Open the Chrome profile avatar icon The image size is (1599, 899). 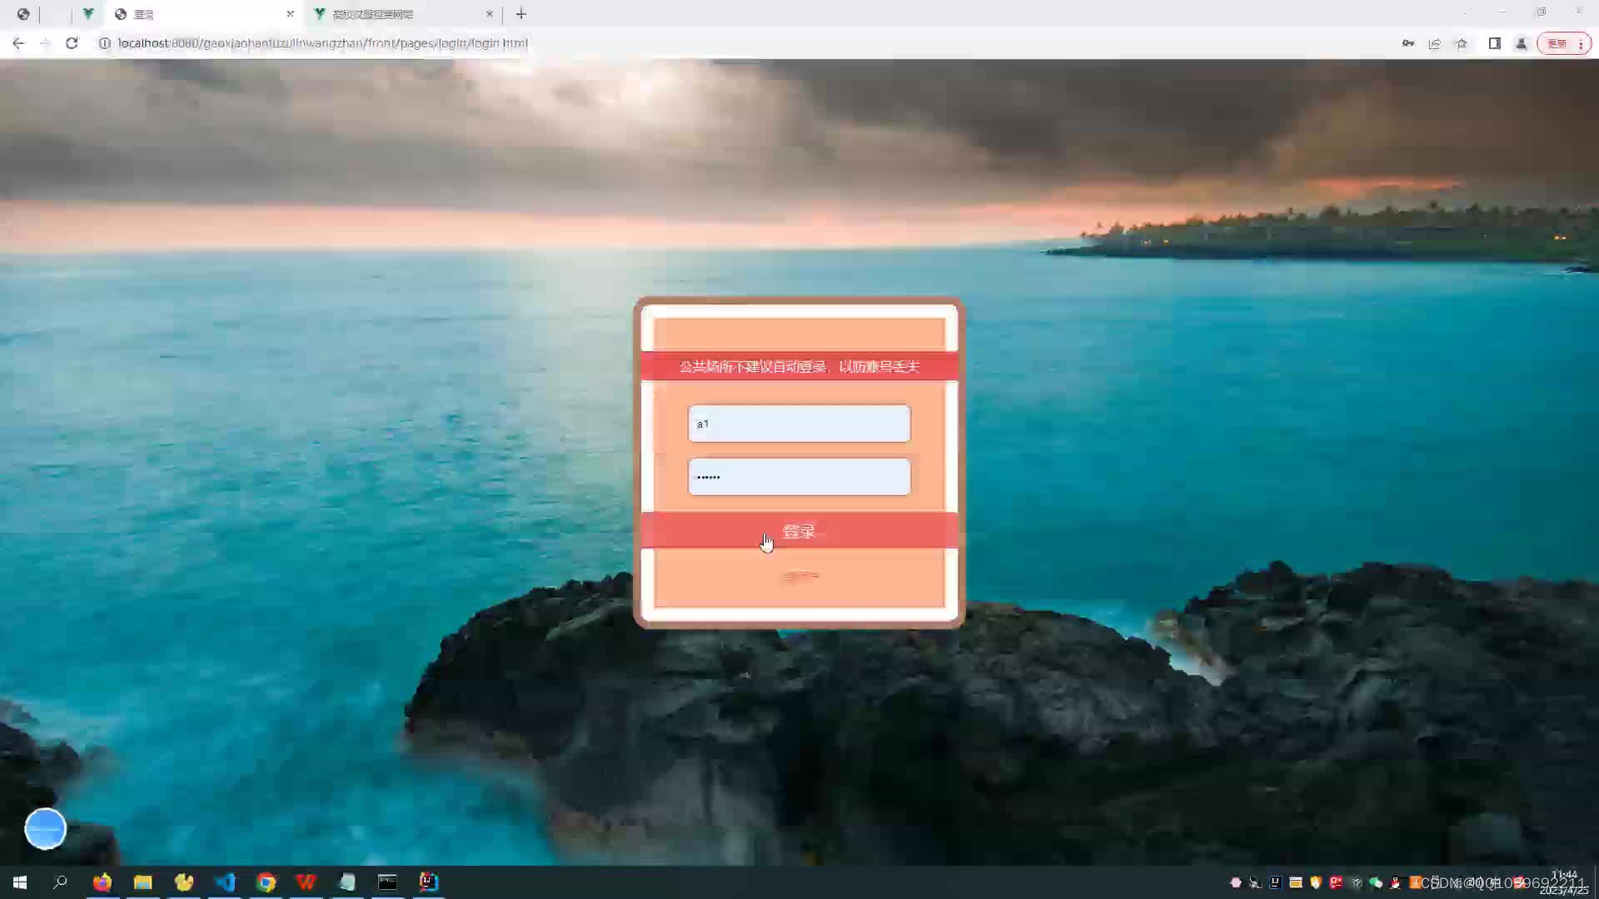1521,43
